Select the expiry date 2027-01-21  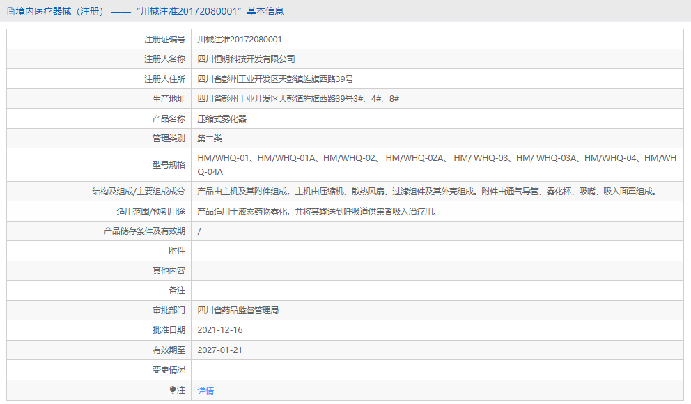tap(219, 350)
